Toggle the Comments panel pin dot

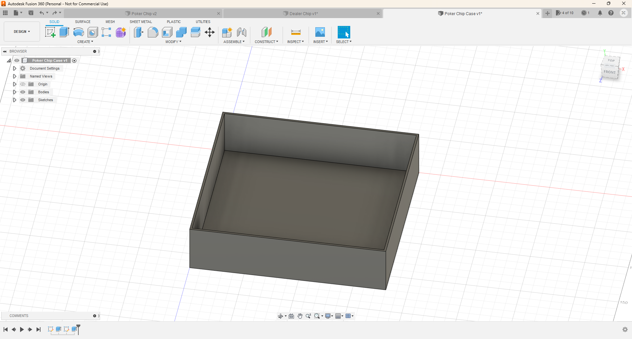pos(94,316)
